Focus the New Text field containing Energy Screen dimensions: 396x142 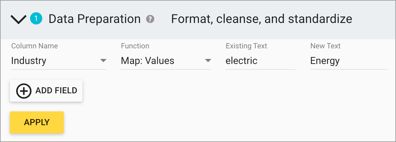click(x=348, y=61)
